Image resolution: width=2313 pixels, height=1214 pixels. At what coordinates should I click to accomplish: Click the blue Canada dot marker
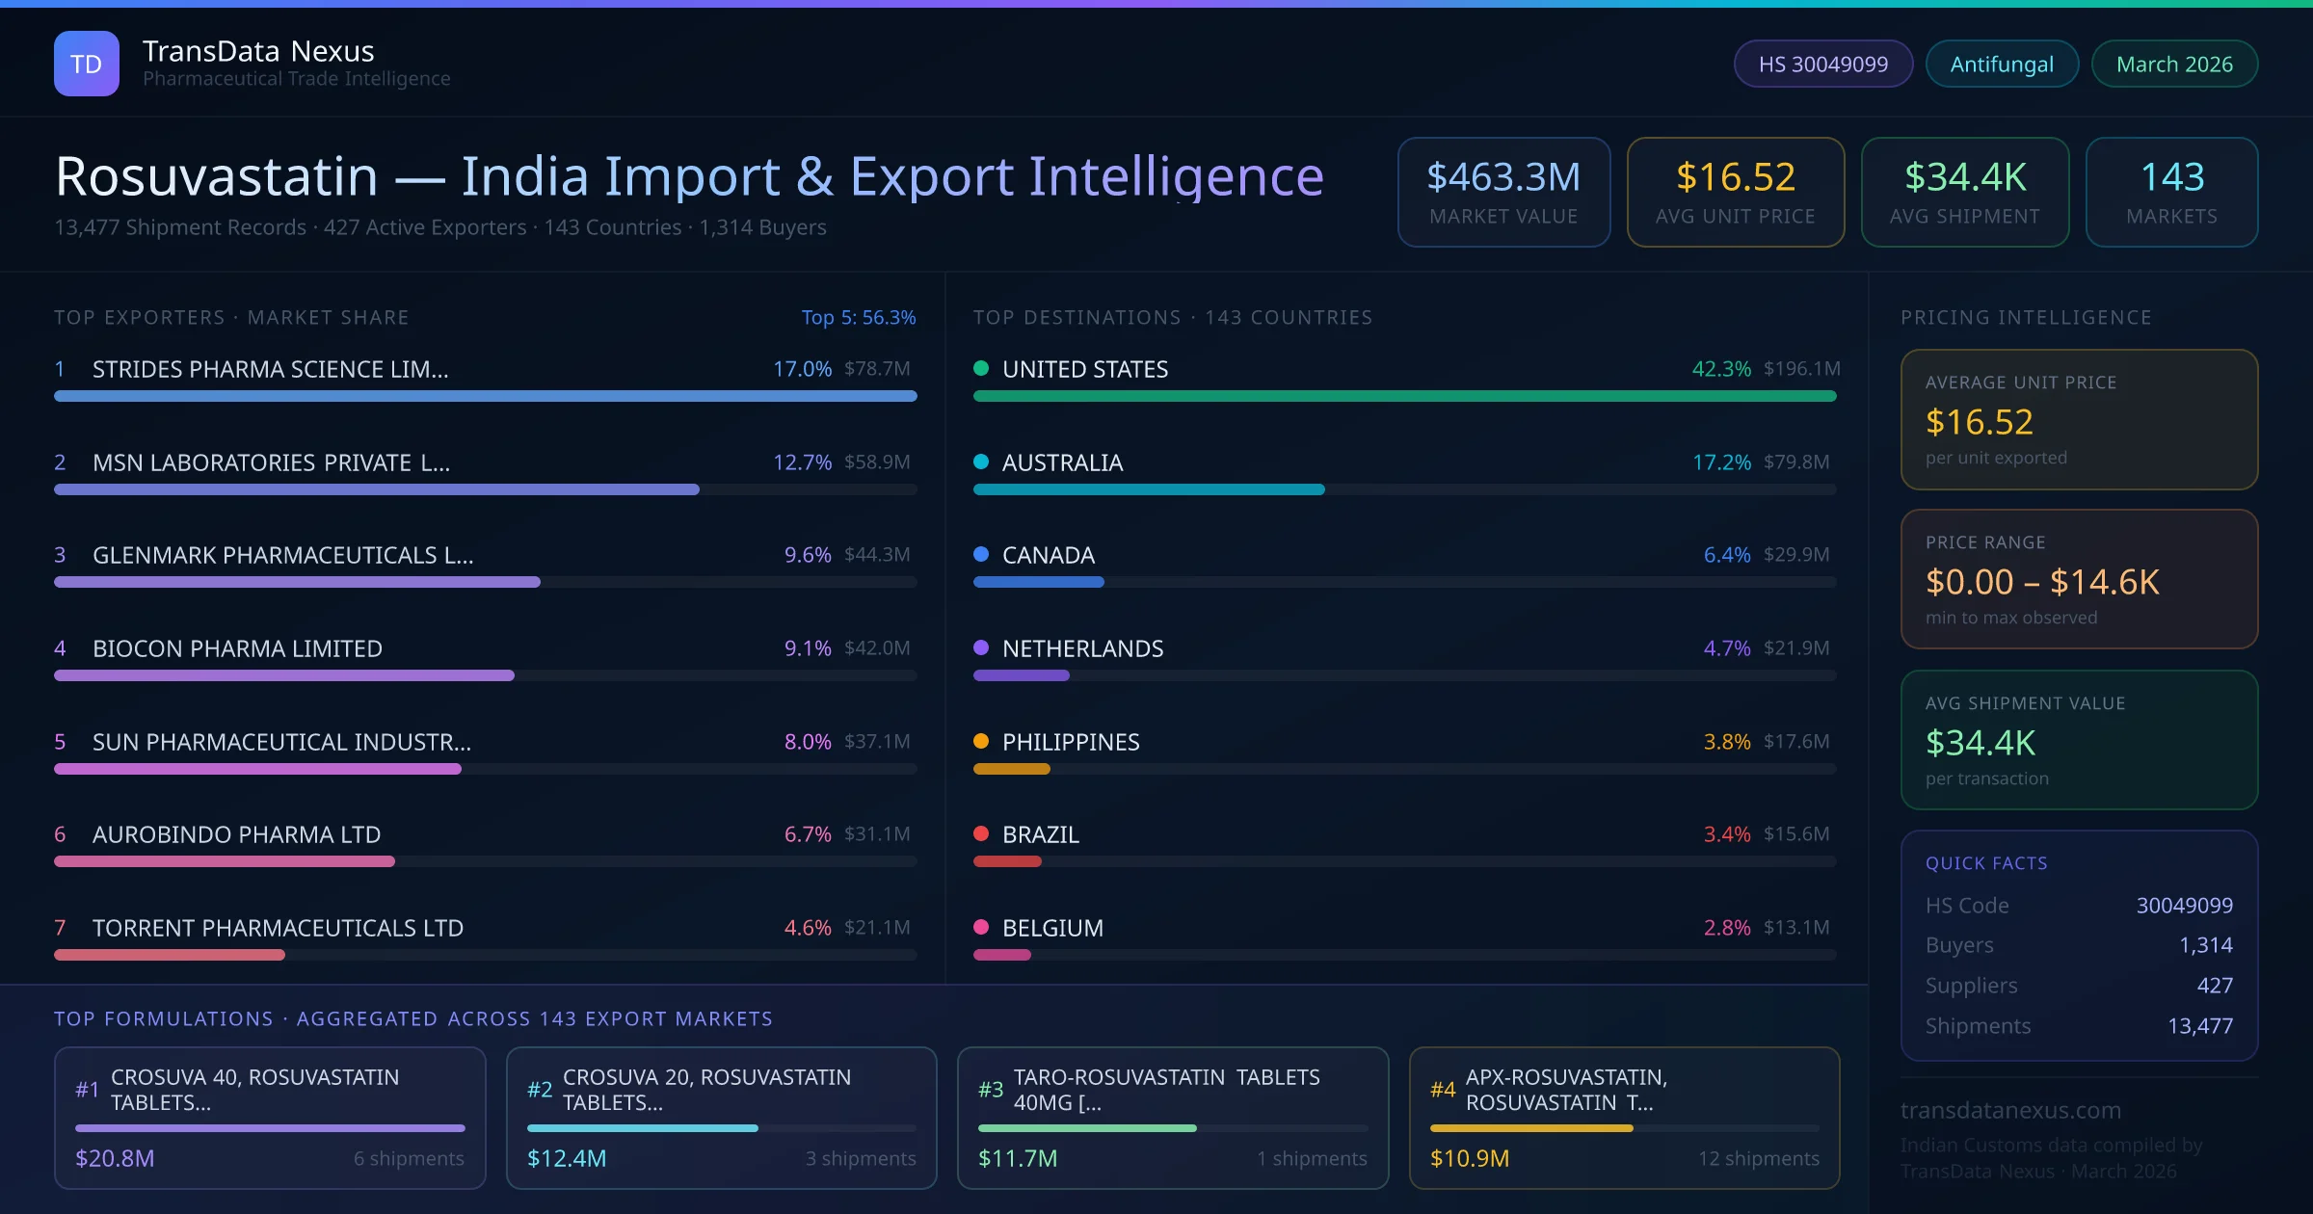[981, 554]
